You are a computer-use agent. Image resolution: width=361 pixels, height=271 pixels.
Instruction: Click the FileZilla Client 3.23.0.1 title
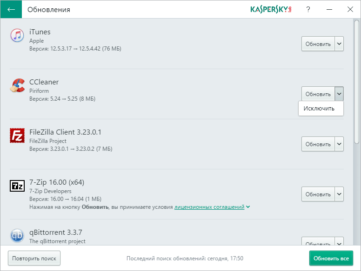pos(65,132)
